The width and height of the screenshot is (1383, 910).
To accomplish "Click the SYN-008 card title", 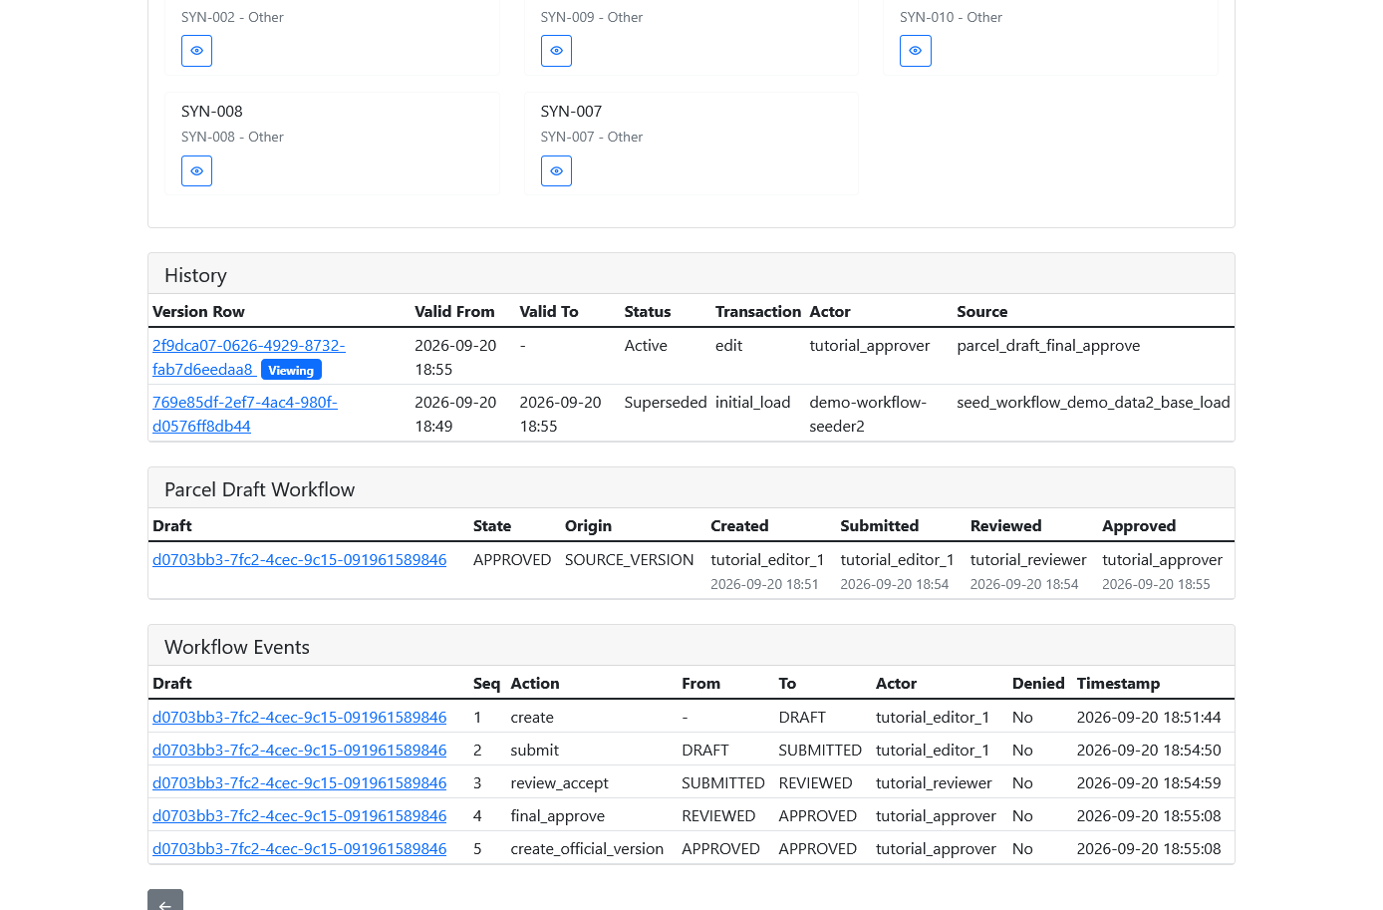I will tap(212, 112).
